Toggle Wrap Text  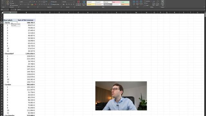click(54, 2)
